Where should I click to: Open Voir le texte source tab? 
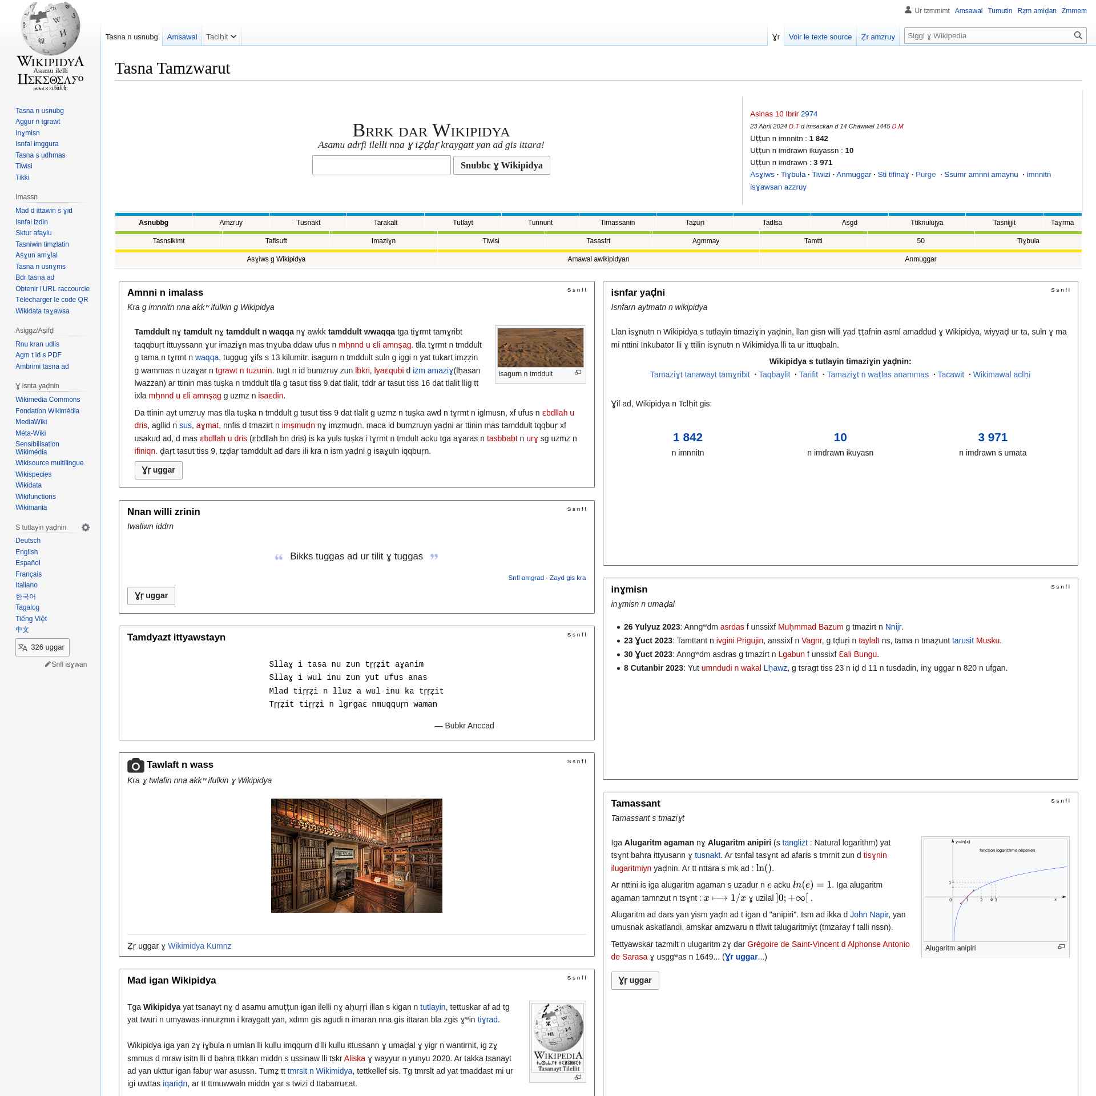pos(820,37)
